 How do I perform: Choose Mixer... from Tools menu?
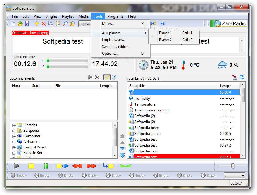coord(121,24)
